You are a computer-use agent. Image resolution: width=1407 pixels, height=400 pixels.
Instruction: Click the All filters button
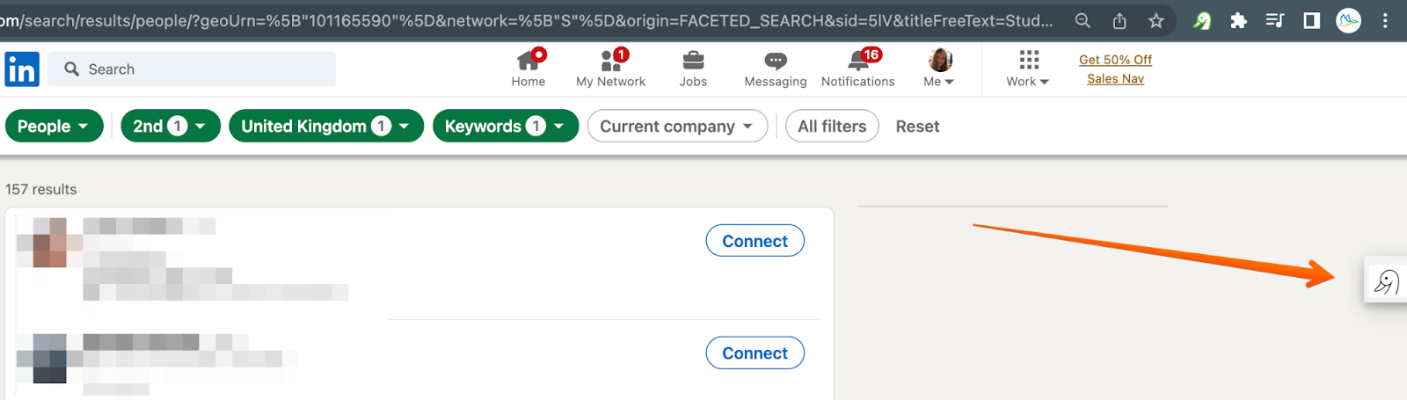(832, 126)
